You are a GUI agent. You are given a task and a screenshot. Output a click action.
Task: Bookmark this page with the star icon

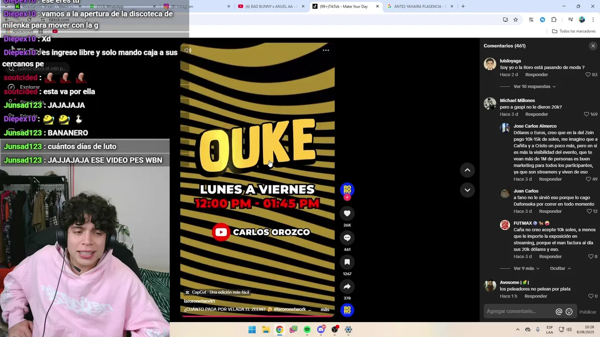point(516,20)
